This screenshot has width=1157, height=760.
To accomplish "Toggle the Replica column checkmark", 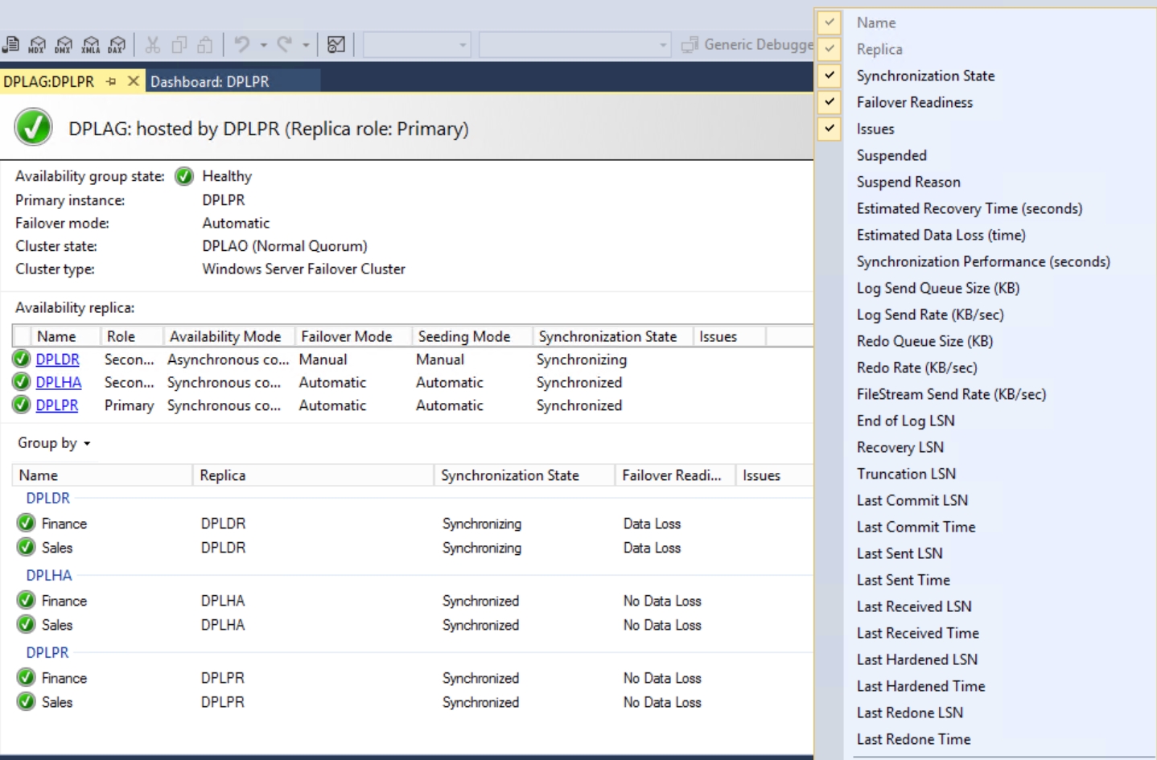I will tap(830, 49).
